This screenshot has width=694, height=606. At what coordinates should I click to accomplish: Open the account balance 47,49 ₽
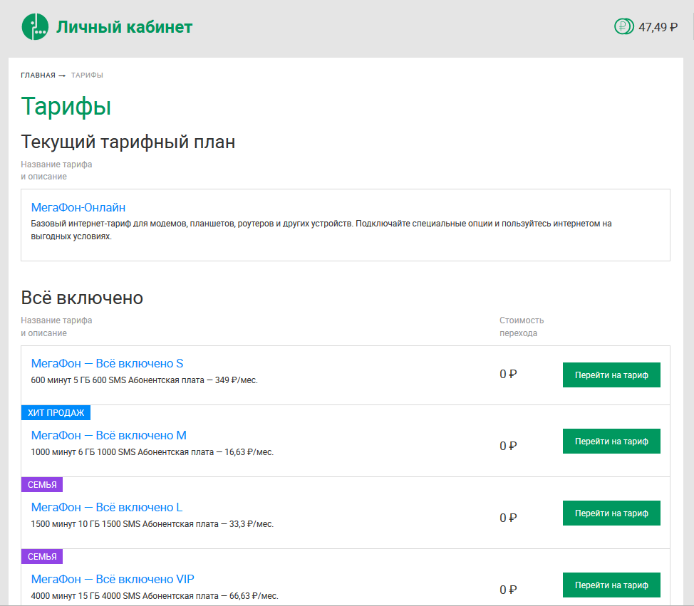coord(657,27)
